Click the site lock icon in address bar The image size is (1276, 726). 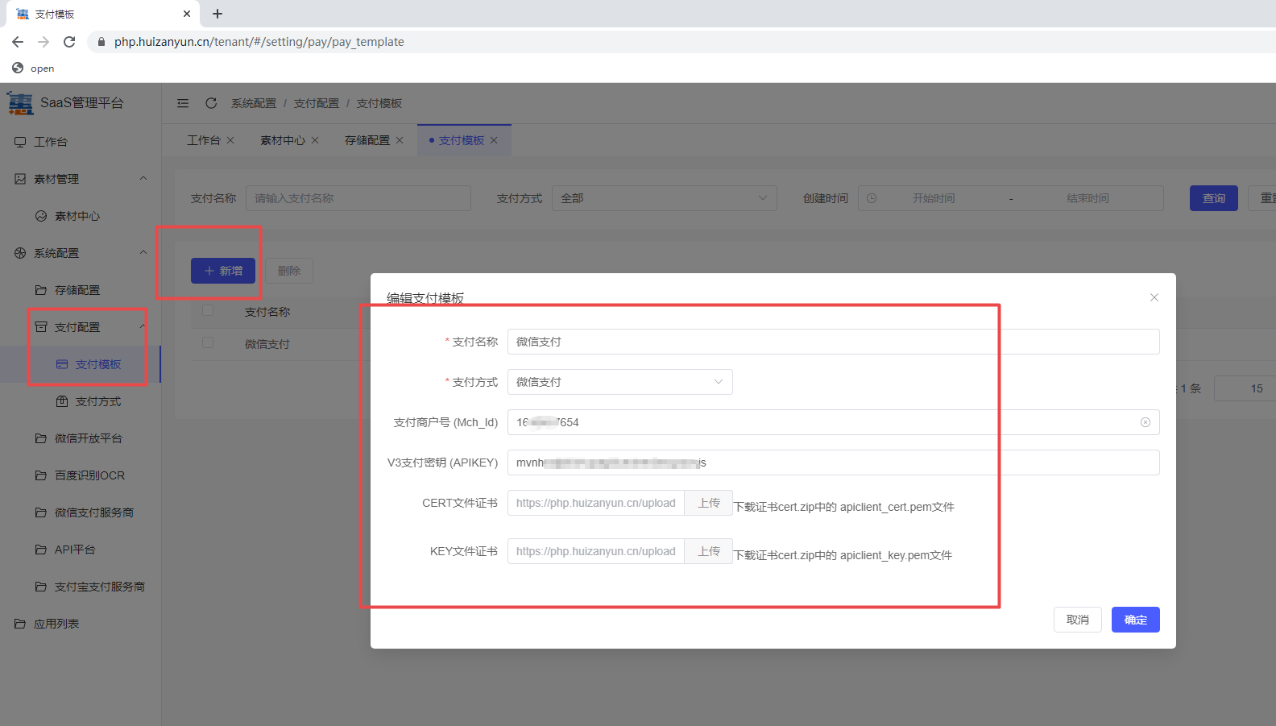(101, 42)
